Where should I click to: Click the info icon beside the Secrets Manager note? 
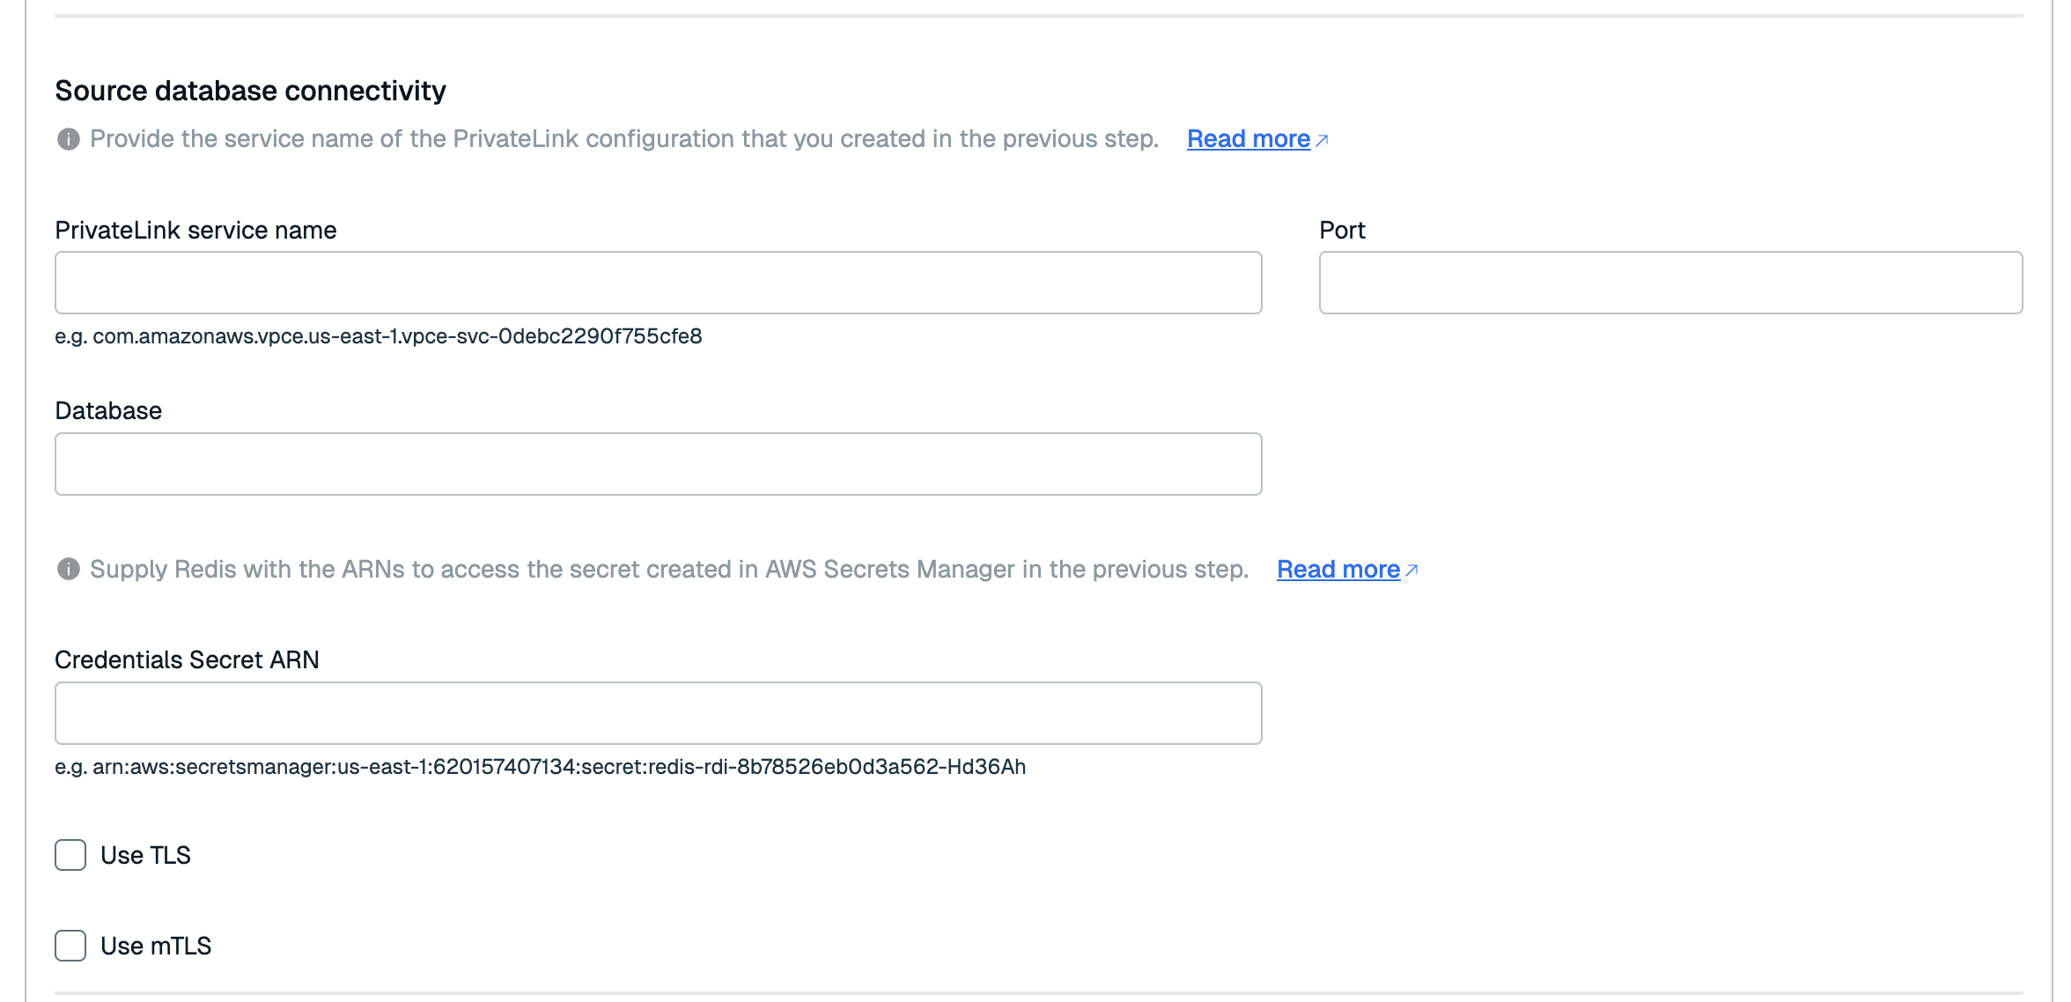69,570
